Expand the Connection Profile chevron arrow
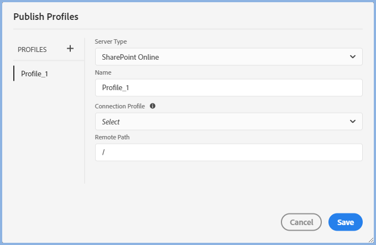 click(x=353, y=122)
